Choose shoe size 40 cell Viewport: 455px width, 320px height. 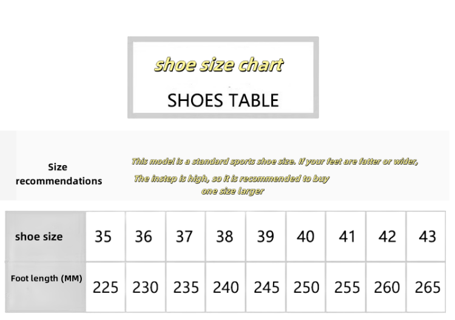tap(306, 237)
